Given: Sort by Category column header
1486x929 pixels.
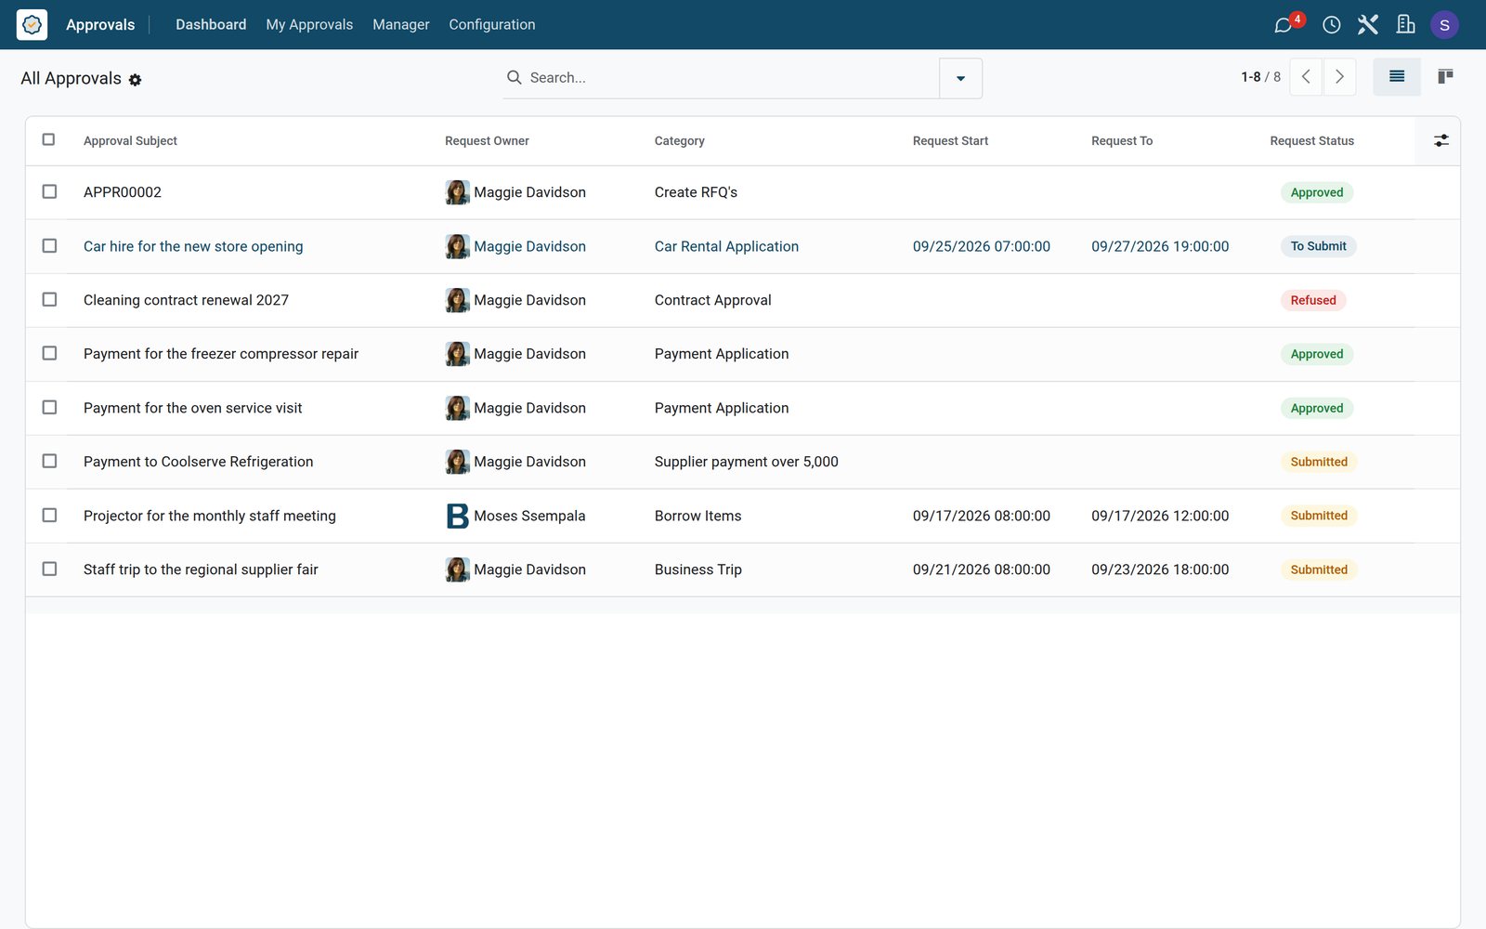Looking at the screenshot, I should 679,141.
